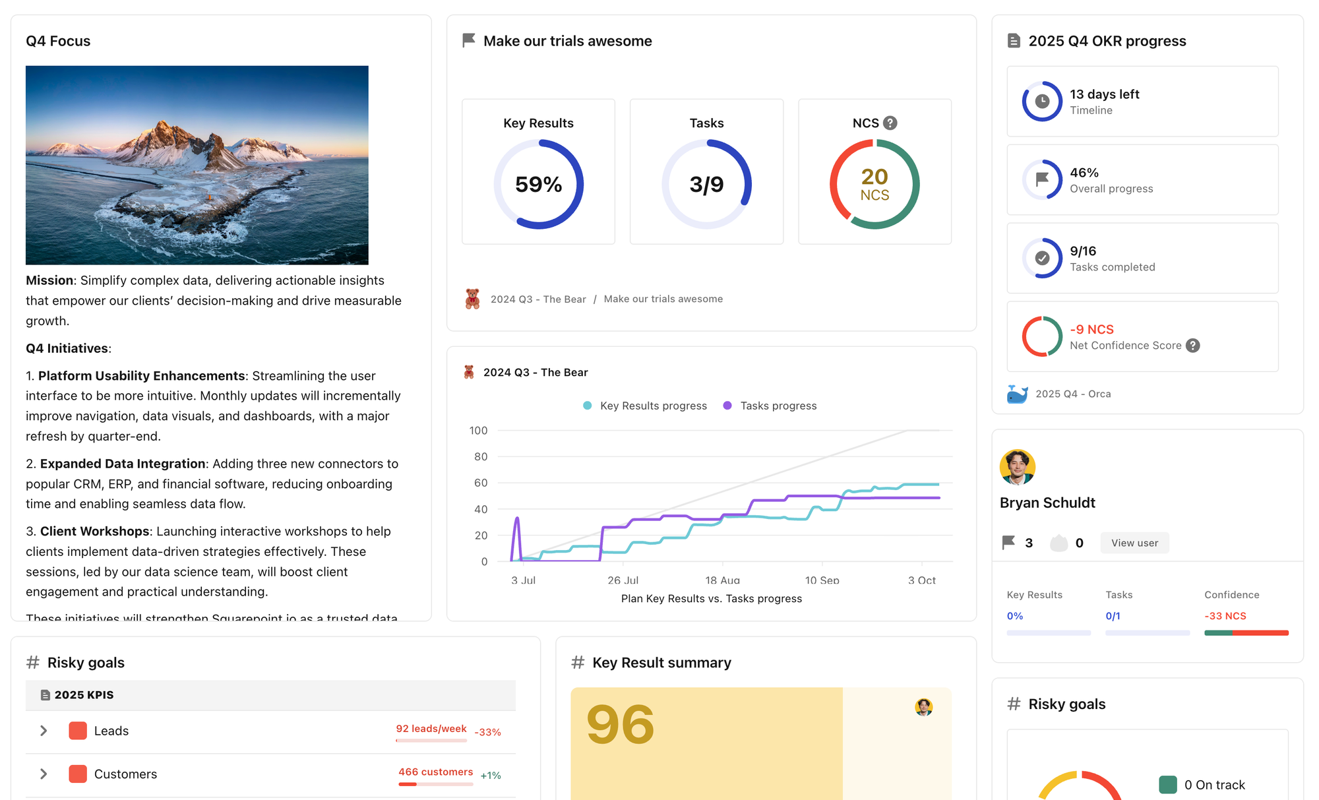The width and height of the screenshot is (1319, 800).
Task: Click the document icon beside 2025 Q4 OKR progress
Action: 1014,41
